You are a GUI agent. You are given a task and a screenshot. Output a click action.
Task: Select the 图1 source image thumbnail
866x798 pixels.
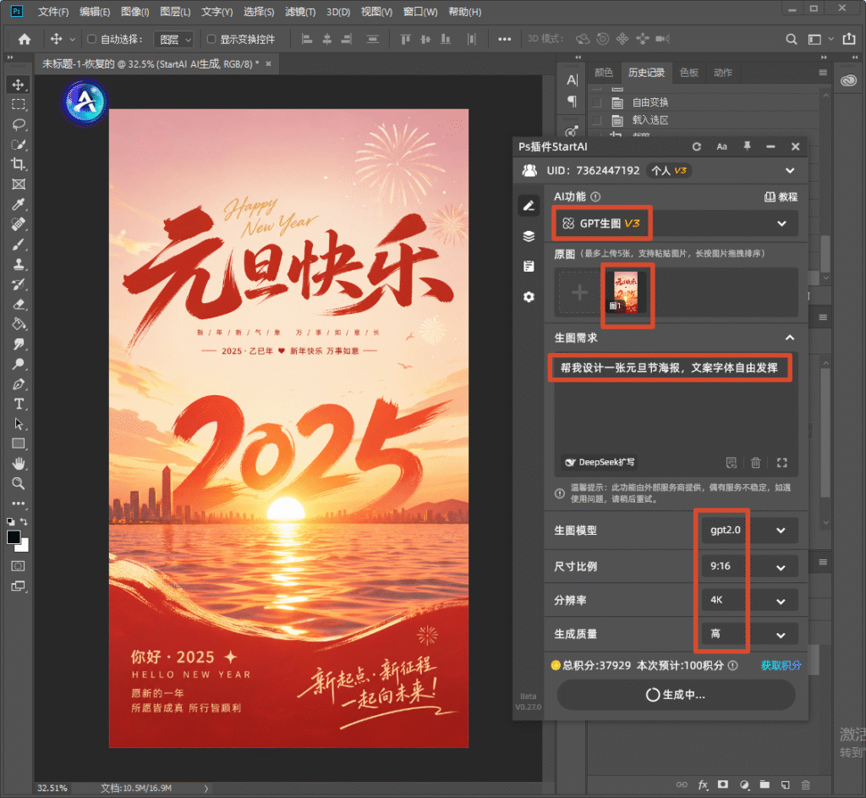[x=626, y=292]
